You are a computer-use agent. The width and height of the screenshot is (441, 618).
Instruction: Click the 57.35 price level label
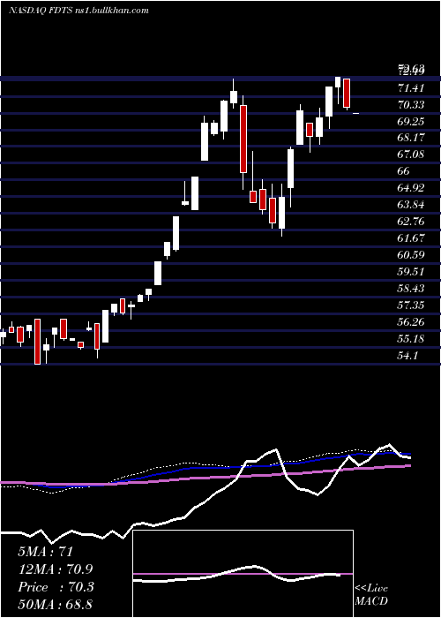point(411,305)
